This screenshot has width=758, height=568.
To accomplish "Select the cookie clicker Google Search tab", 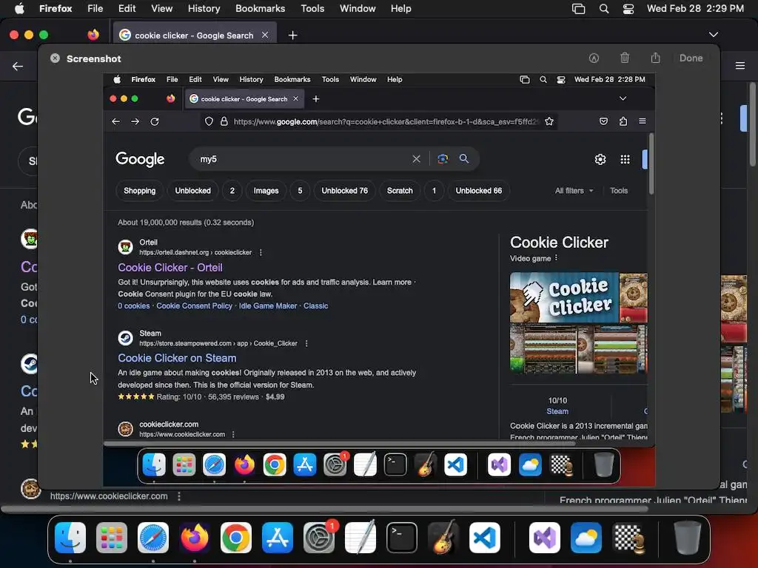I will [194, 35].
